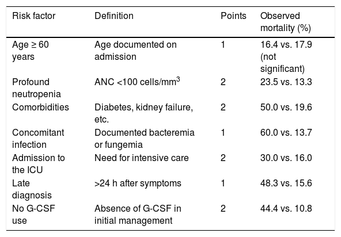Screen dimensions: 341x237
Task: Click the Definition column header
Action: pyautogui.click(x=113, y=16)
